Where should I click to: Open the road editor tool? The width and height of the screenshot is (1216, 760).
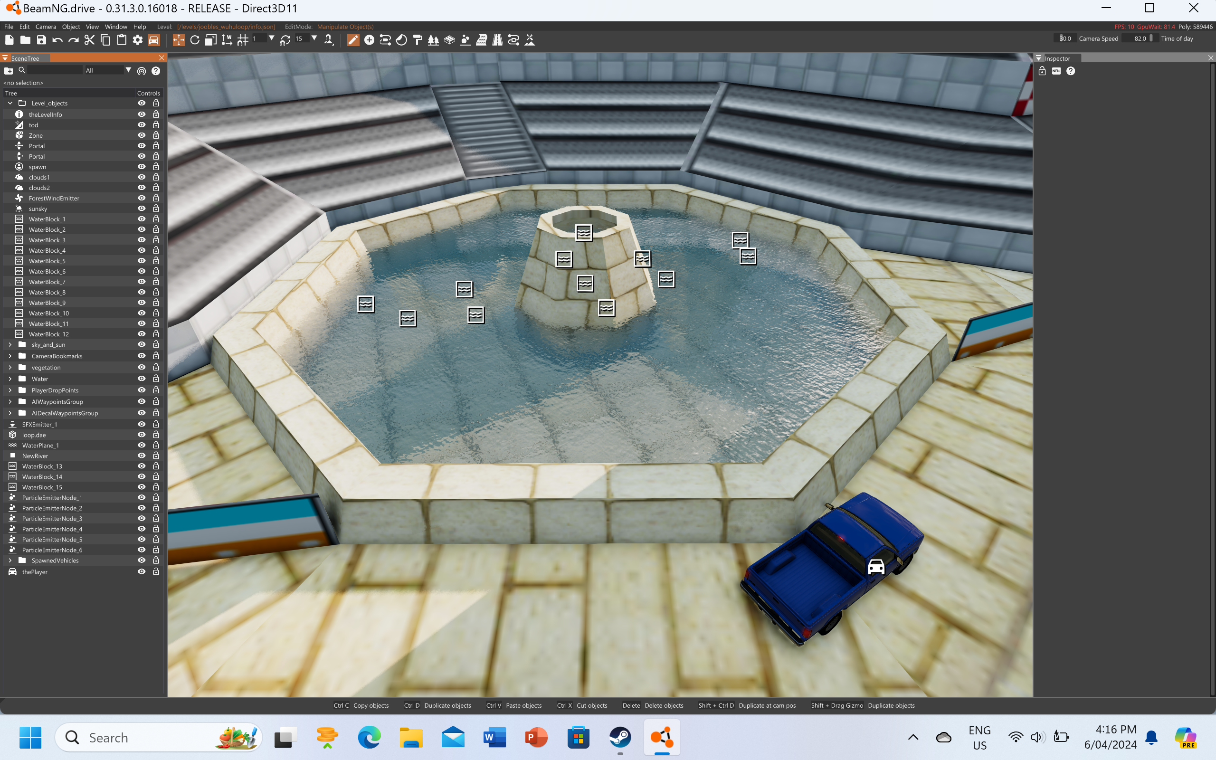pos(497,40)
